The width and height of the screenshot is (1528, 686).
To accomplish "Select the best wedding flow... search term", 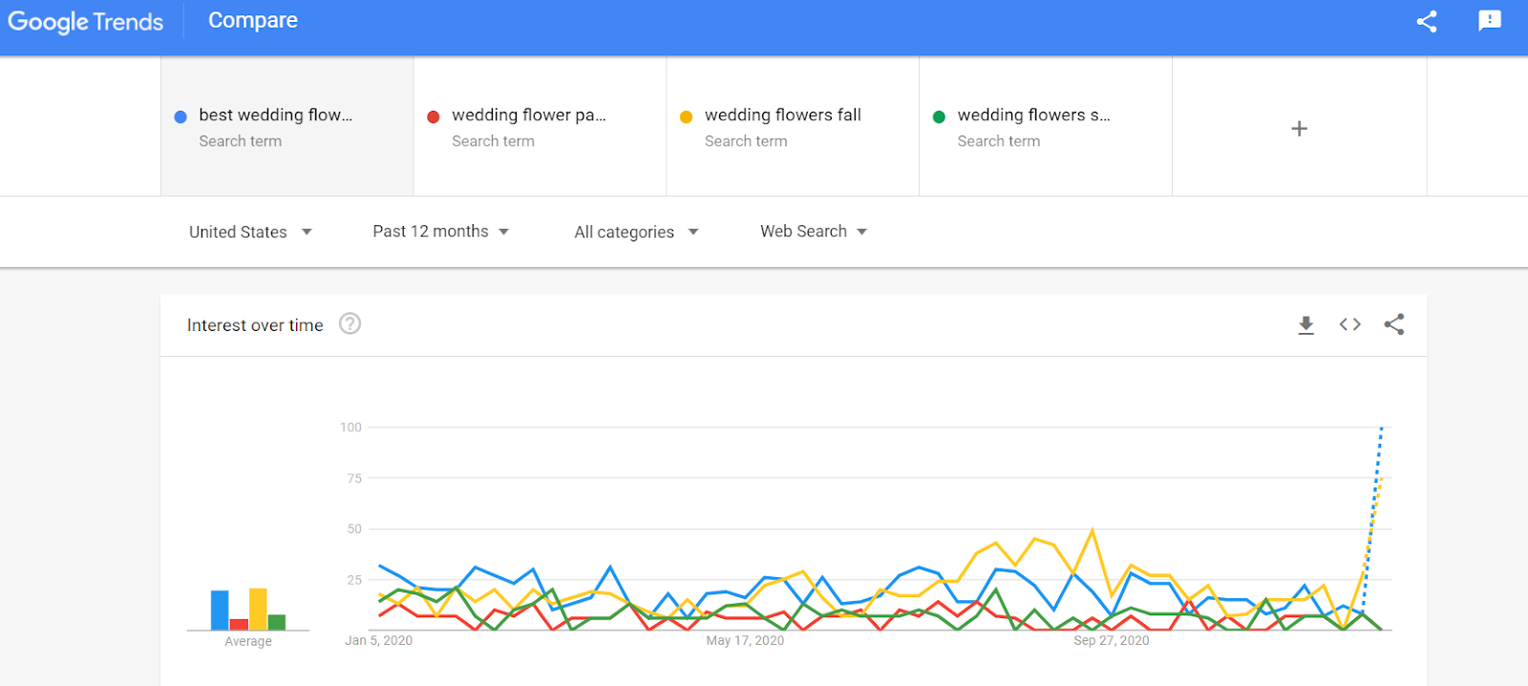I will point(276,115).
